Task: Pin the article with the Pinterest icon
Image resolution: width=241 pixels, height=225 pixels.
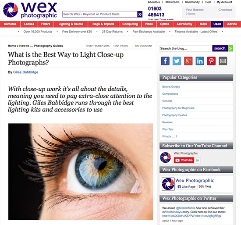Action: [x=211, y=61]
